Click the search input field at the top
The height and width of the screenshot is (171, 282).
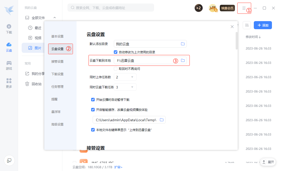(x=111, y=8)
